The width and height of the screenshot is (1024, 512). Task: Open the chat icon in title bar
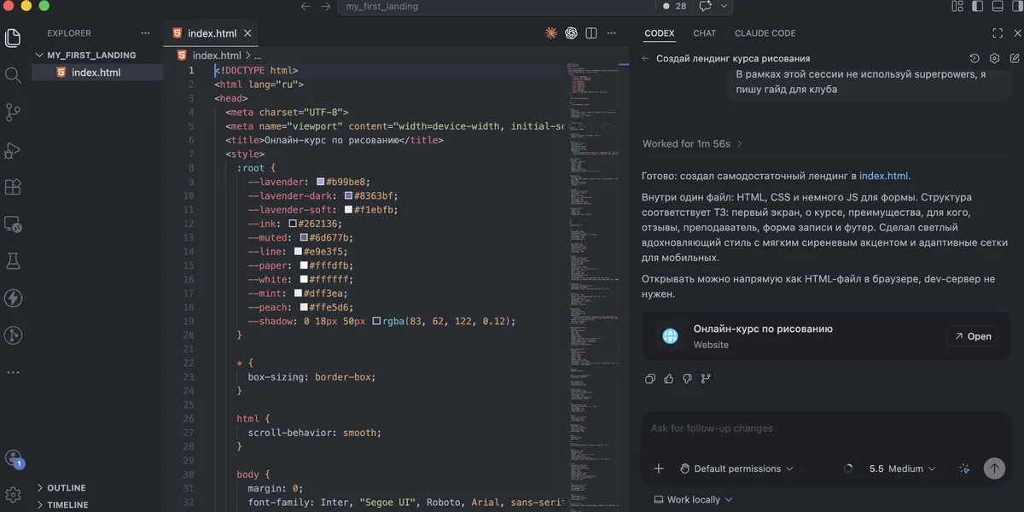pyautogui.click(x=706, y=6)
